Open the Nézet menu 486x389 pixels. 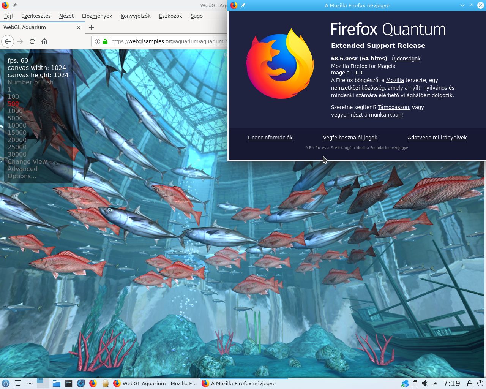pos(66,16)
